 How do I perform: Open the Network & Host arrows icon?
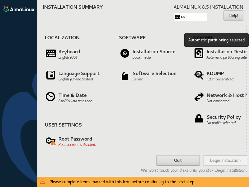click(x=199, y=97)
